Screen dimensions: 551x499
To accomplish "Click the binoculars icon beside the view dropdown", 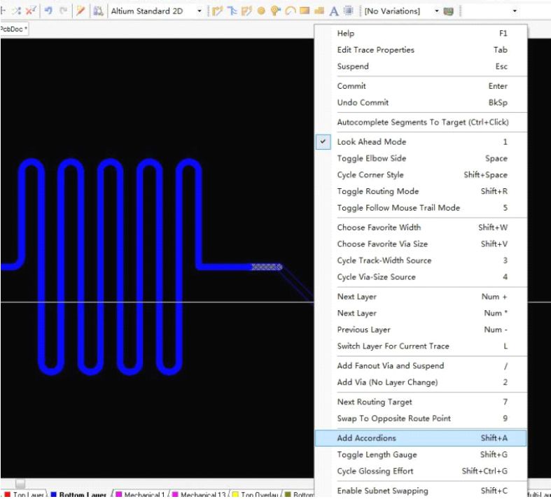I will tap(97, 11).
